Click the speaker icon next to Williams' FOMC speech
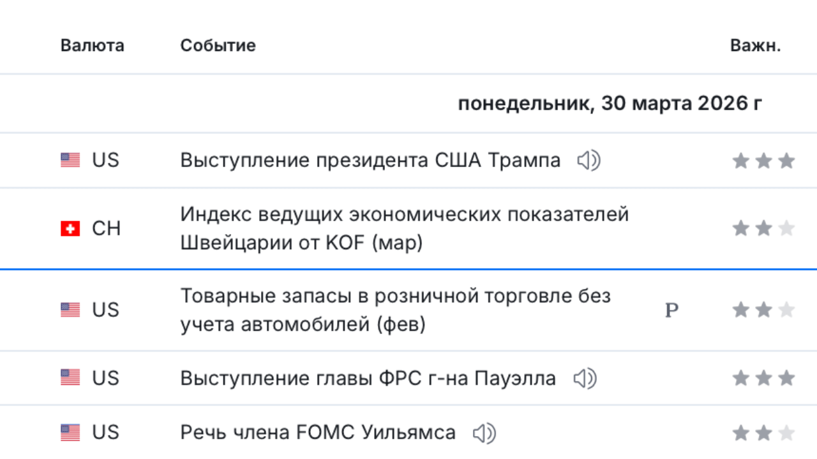The image size is (817, 459). coord(484,433)
